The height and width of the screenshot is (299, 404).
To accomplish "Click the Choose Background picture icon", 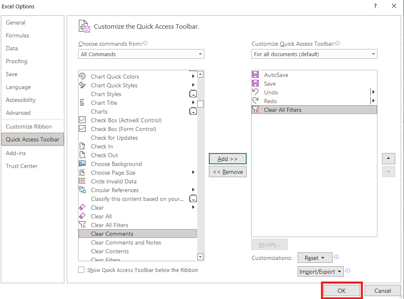I will click(x=82, y=163).
